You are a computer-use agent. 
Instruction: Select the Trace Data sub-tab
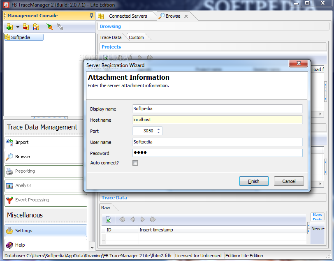[111, 37]
